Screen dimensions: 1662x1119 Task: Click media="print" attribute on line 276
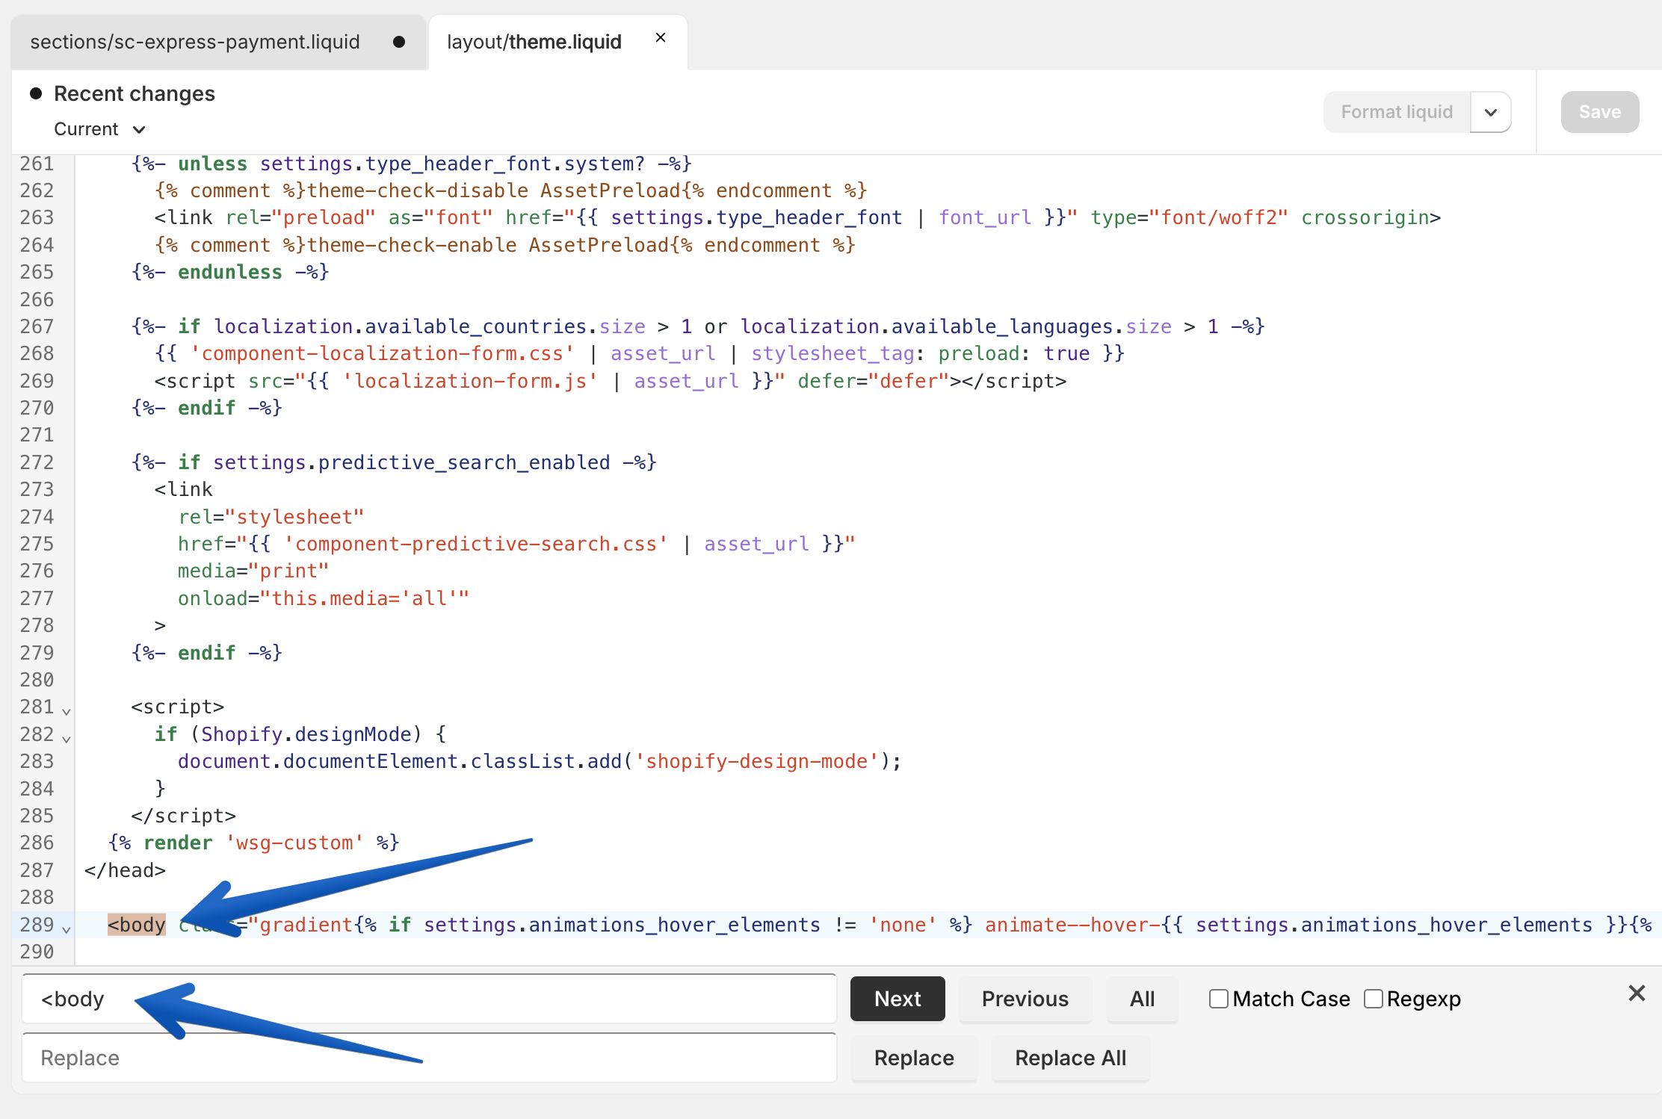253,571
